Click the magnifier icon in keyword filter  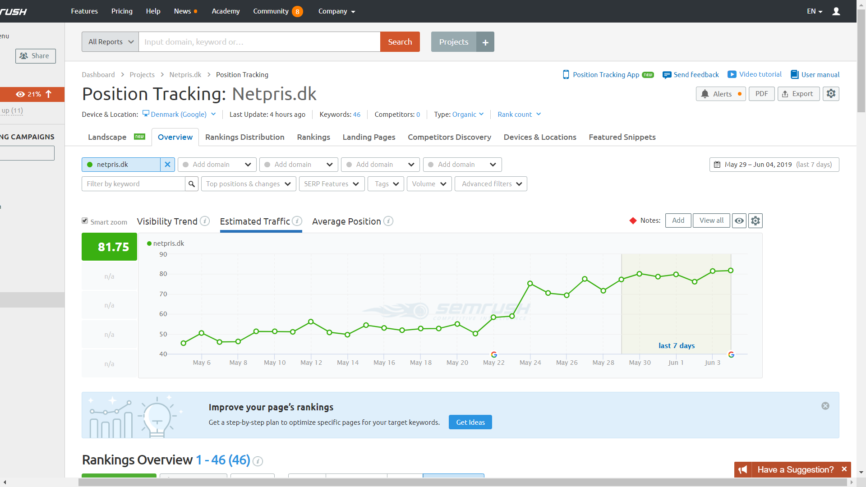click(x=192, y=184)
